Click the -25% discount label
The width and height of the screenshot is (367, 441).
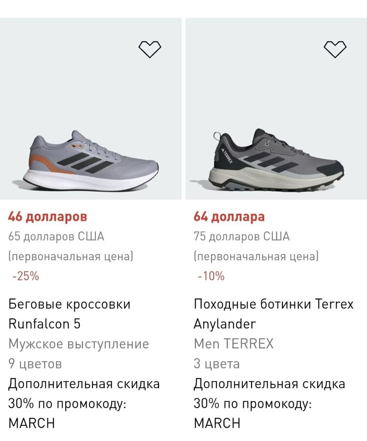coord(25,276)
